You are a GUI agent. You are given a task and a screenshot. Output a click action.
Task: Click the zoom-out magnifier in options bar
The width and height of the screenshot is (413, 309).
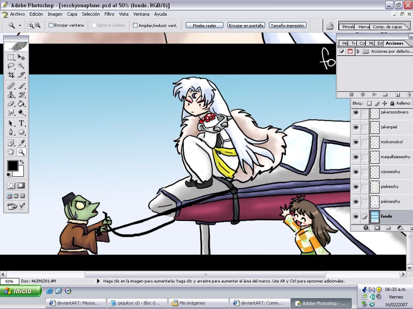[38, 25]
